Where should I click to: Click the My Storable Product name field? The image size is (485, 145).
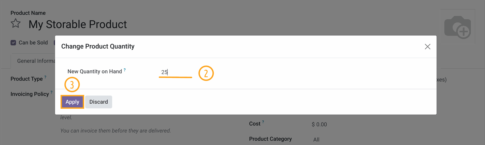pos(78,24)
